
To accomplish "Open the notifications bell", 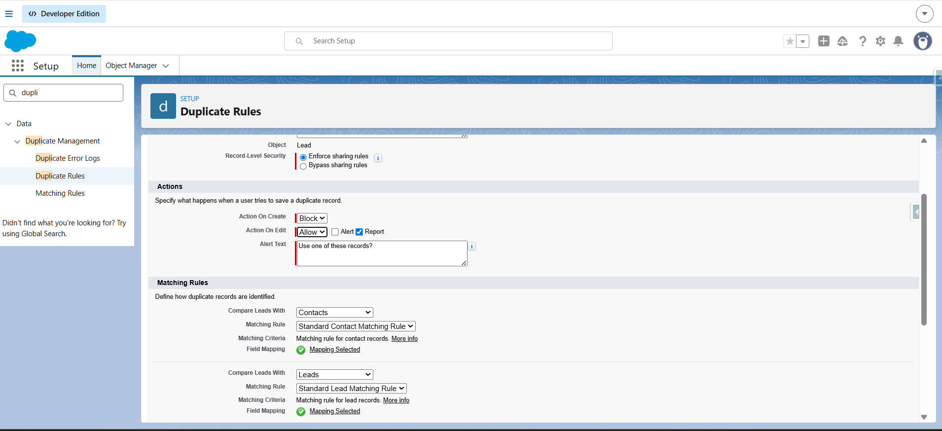I will point(898,41).
